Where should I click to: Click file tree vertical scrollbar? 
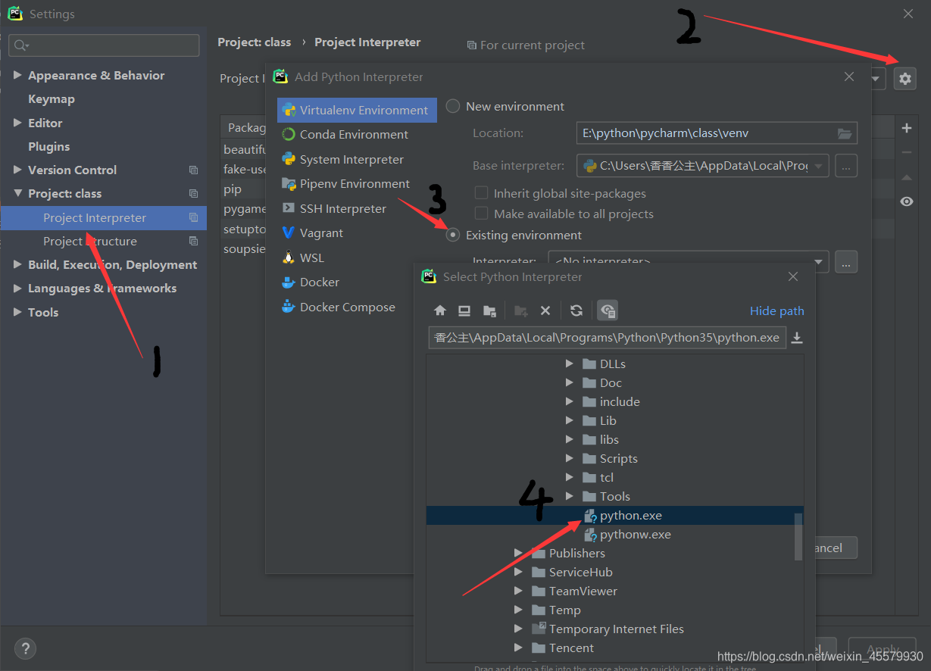[798, 535]
